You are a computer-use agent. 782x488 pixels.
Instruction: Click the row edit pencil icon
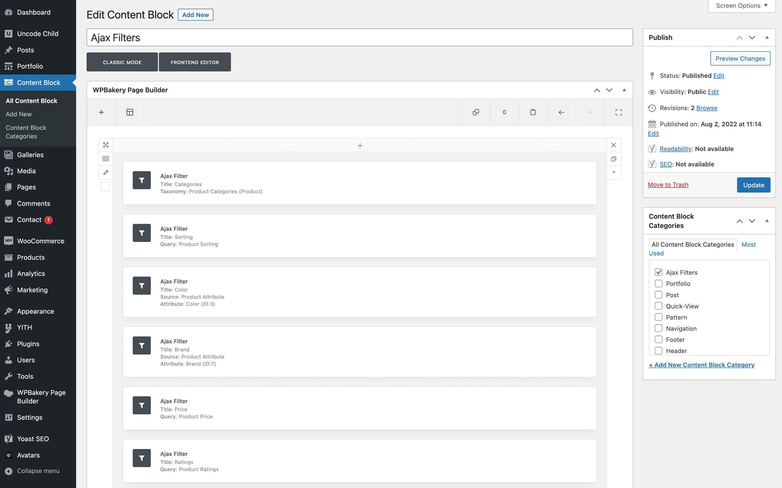[x=105, y=172]
